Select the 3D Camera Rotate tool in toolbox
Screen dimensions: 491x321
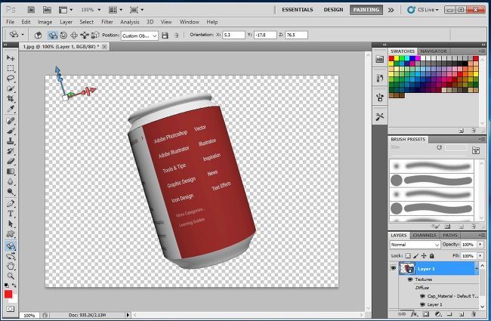coord(11,256)
